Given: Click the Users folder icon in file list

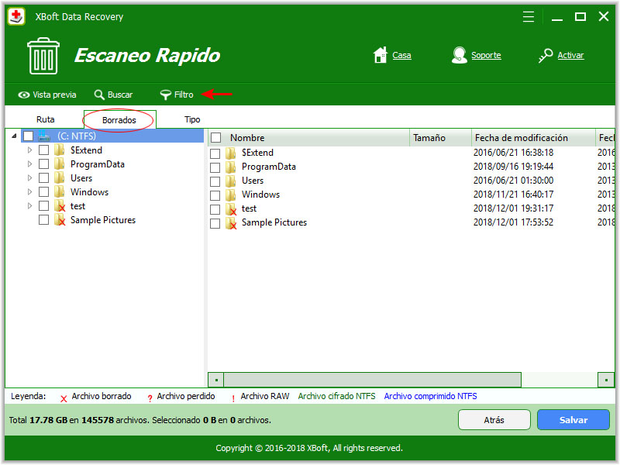Looking at the screenshot, I should [x=231, y=181].
